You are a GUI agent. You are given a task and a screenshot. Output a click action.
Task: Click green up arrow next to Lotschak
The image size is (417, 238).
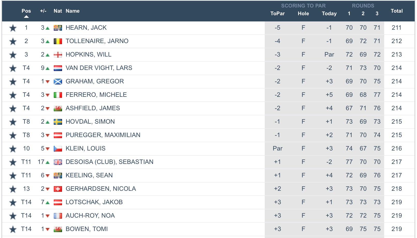click(x=48, y=203)
